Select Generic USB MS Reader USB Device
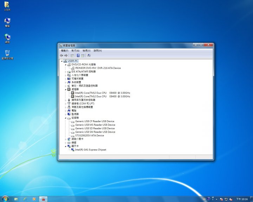Viewport: 253px width, 202px height. [95, 125]
